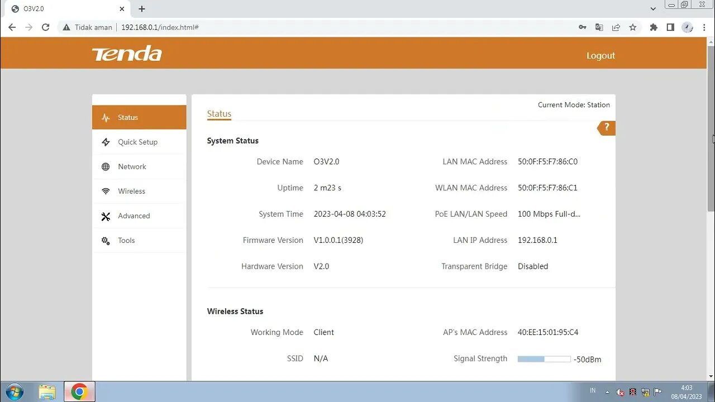Click the AP's MAC Address value 40:EE:15:01:95:C4

point(548,332)
